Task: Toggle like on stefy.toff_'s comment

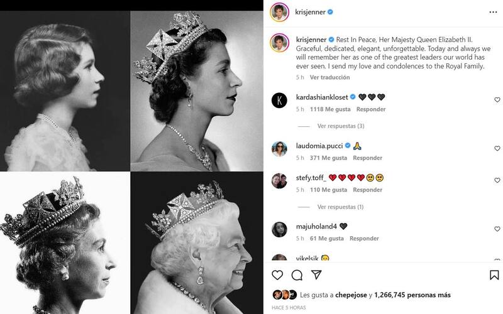Action: 497,181
